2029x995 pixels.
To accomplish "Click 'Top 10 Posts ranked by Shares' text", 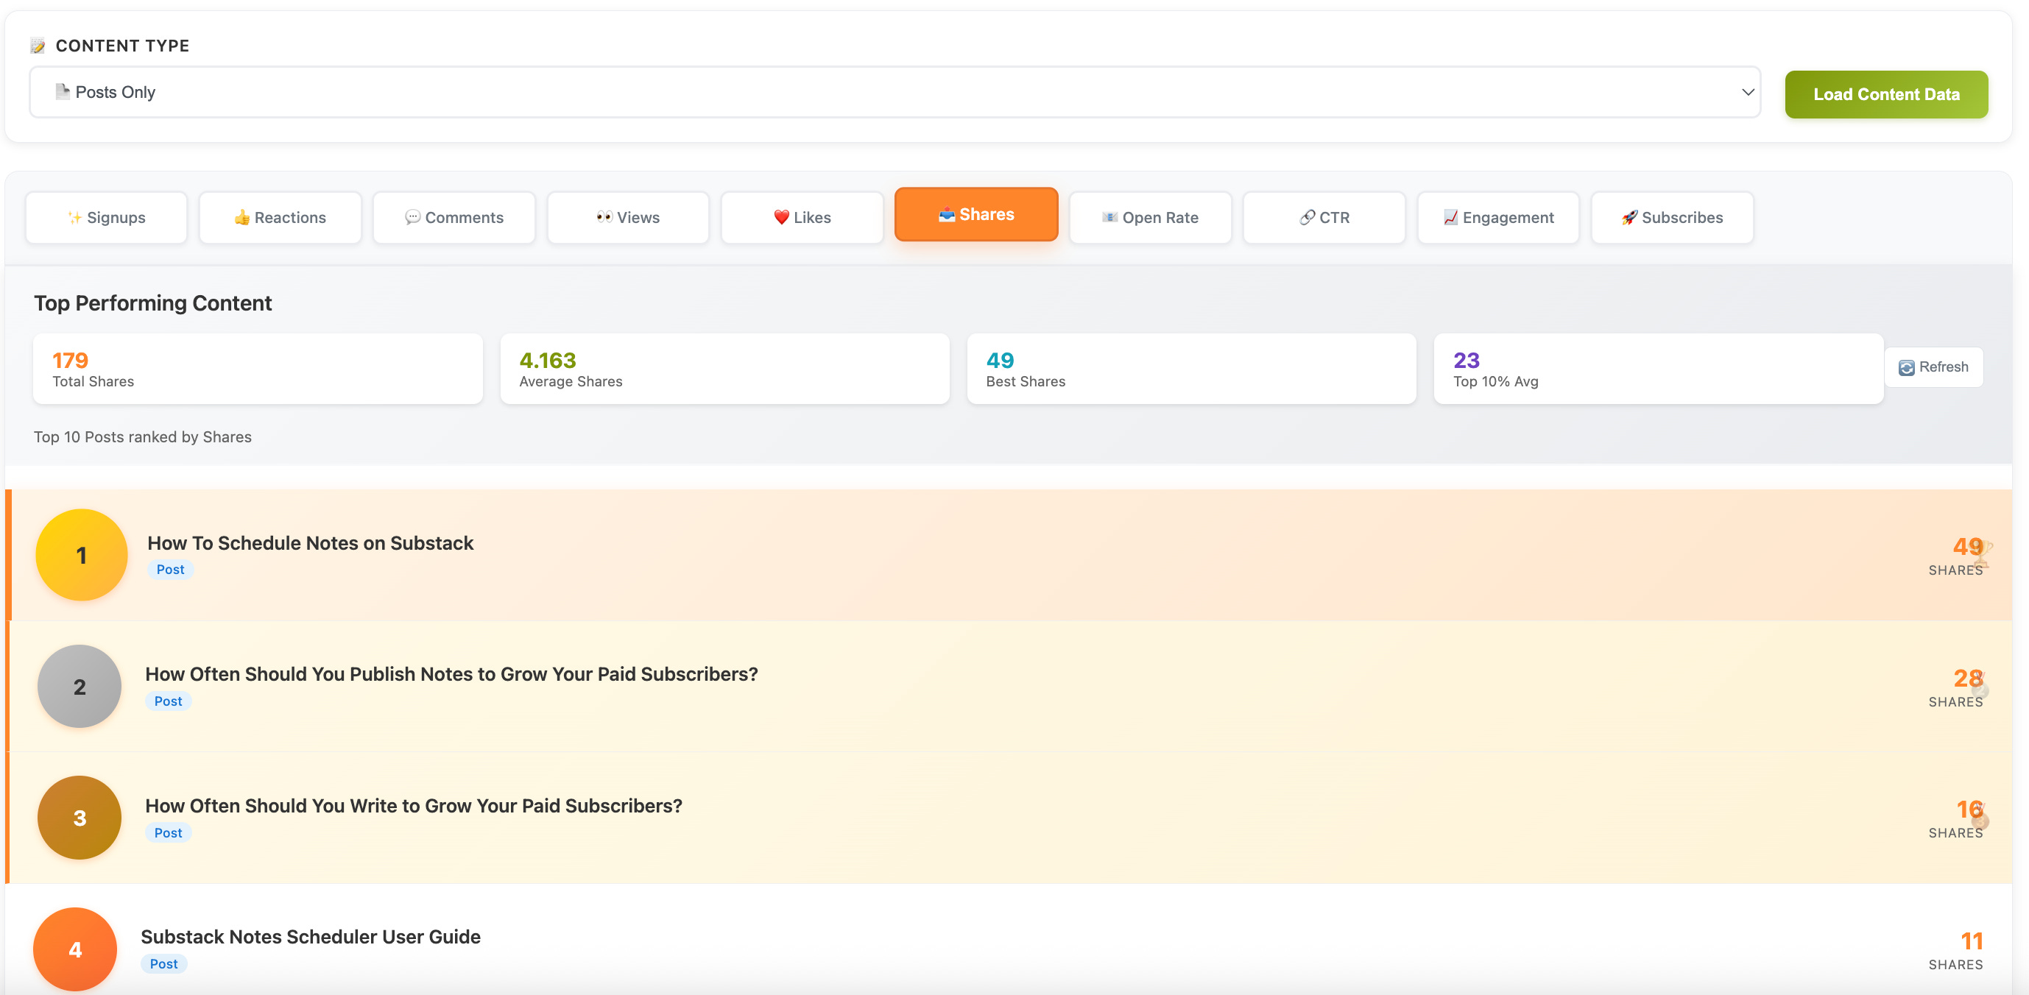I will pos(143,437).
